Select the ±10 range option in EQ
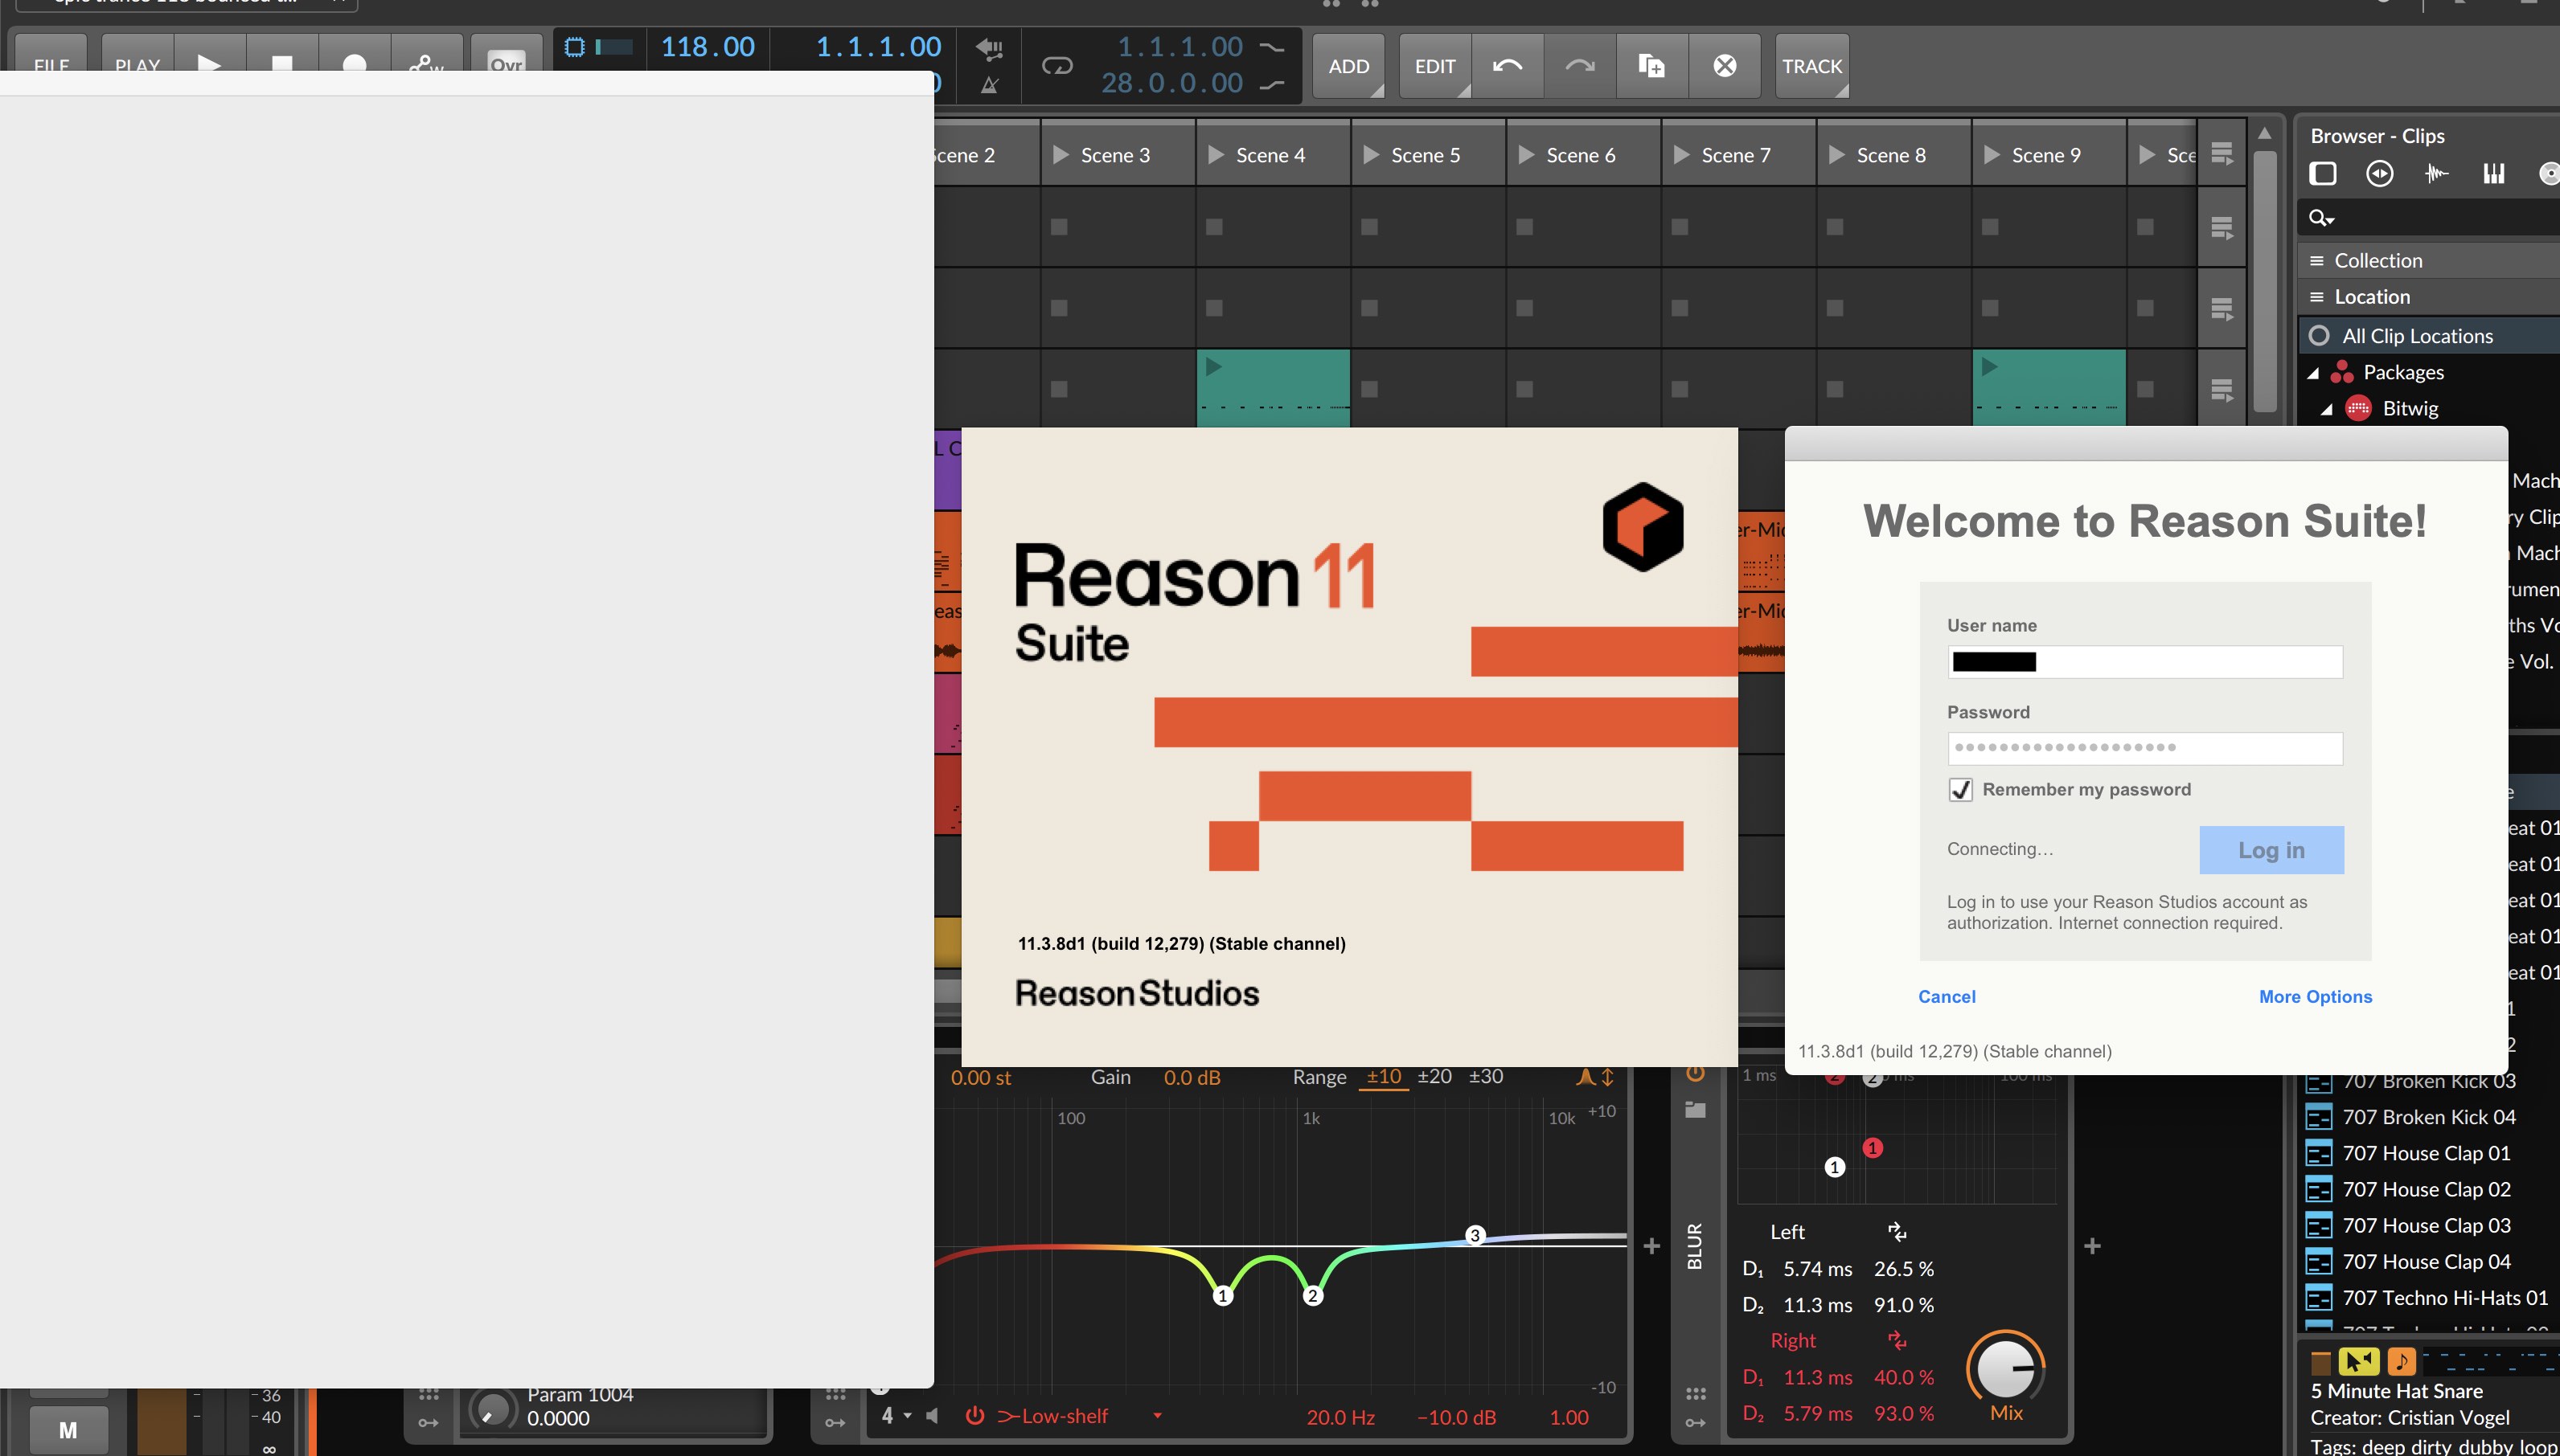This screenshot has height=1456, width=2560. point(1384,1077)
